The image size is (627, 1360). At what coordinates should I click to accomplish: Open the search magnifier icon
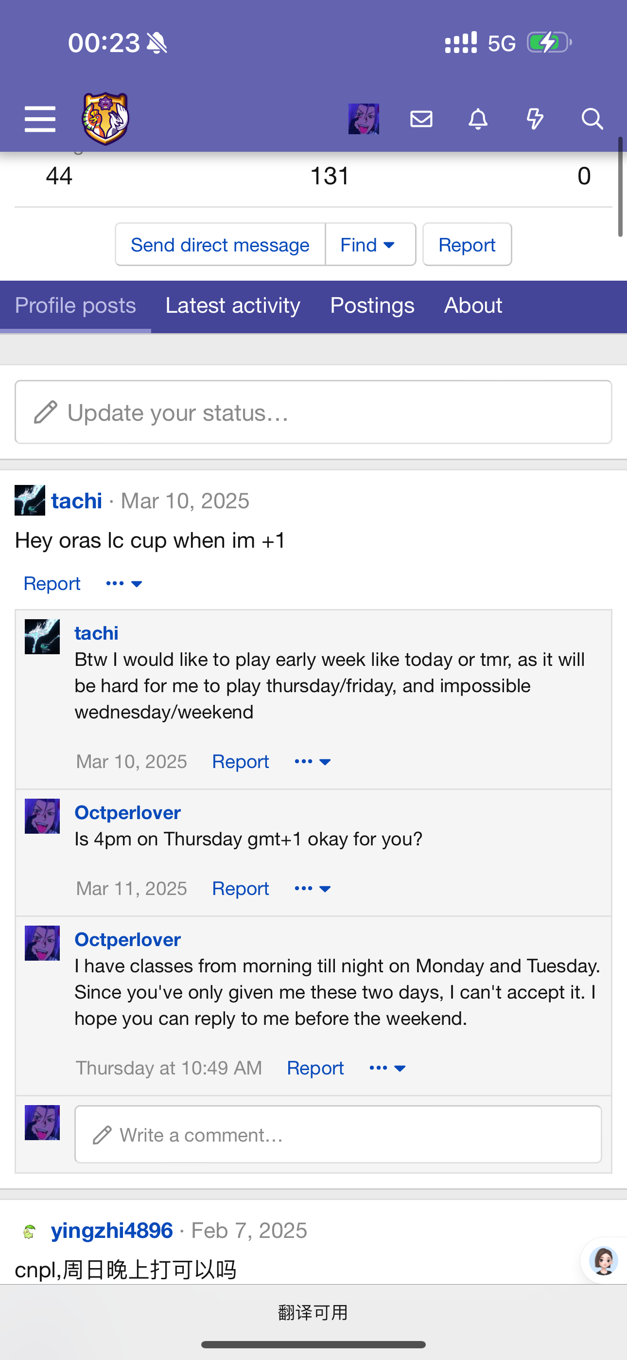(x=592, y=119)
